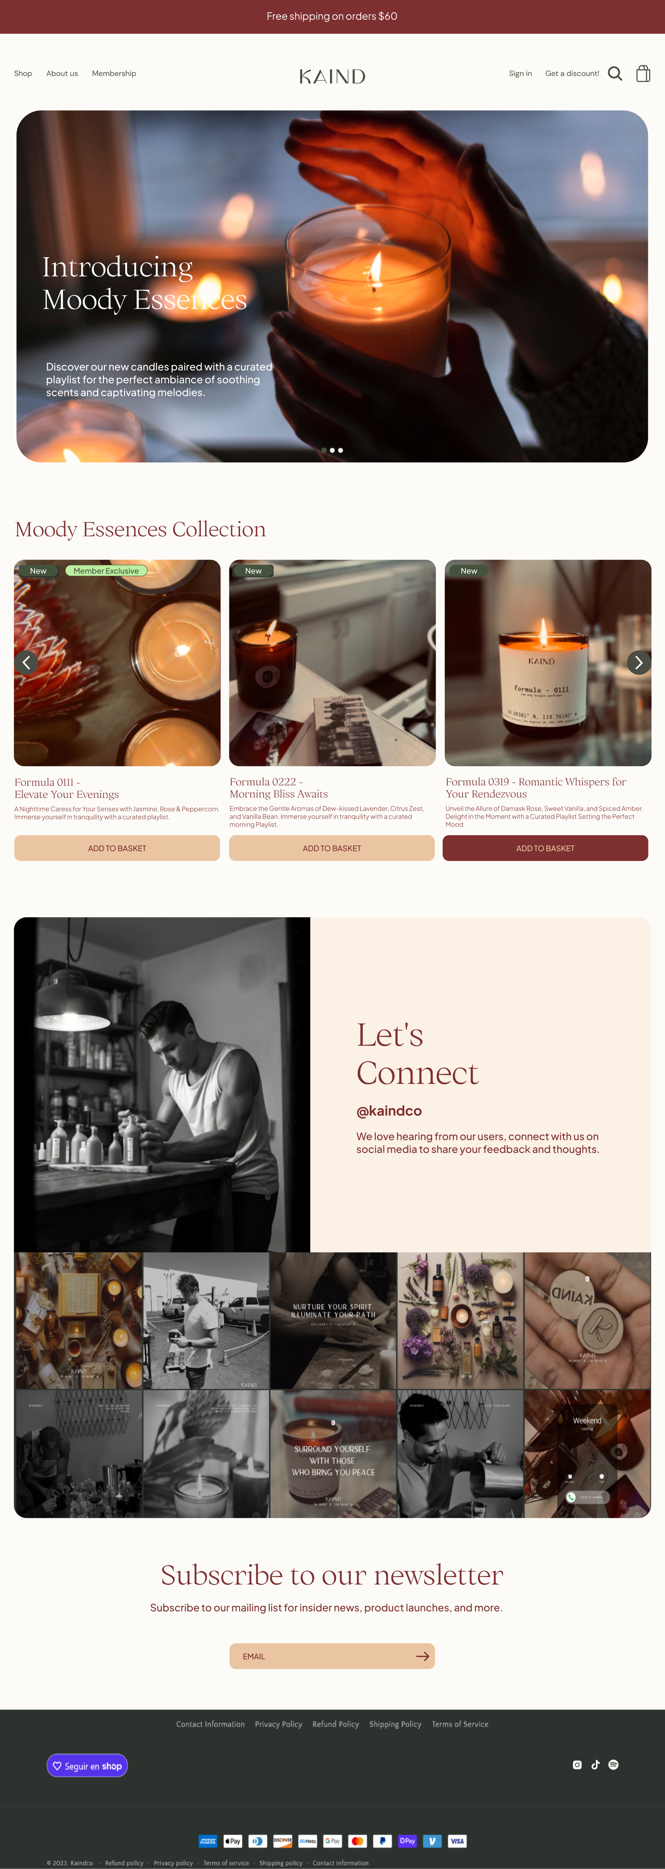Visit the Instagram icon in footer
665x1869 pixels.
tap(577, 1765)
